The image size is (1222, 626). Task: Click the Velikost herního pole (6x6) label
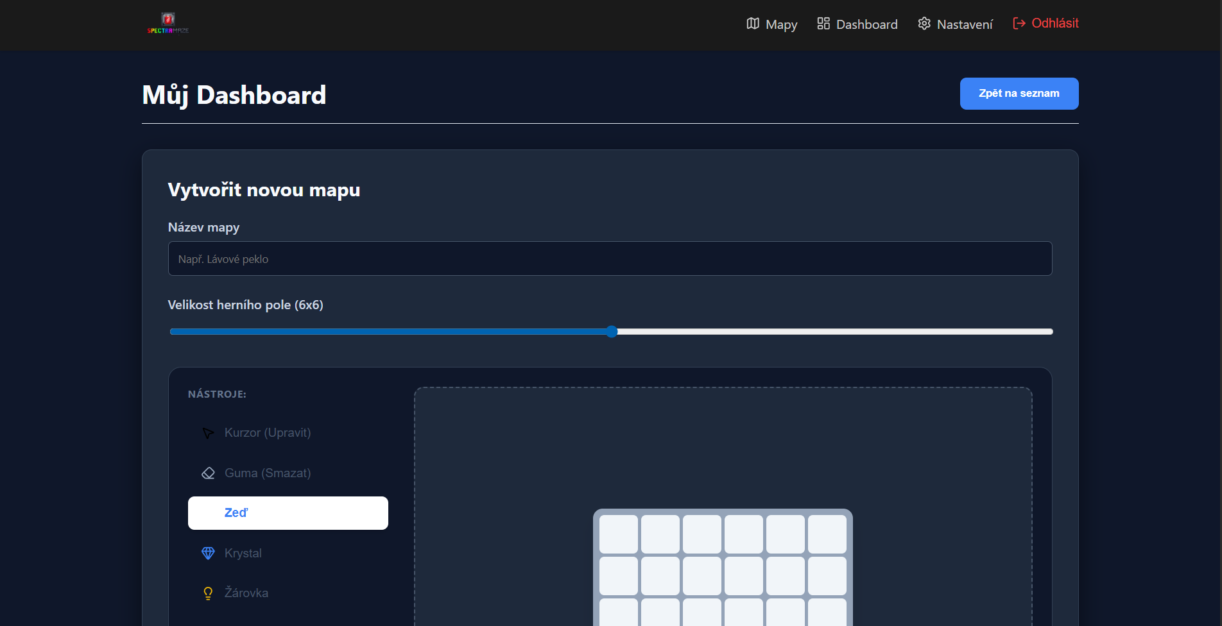(246, 305)
